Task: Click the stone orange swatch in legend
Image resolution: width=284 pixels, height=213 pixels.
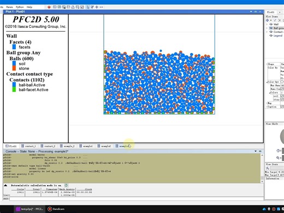Action: 14,68
